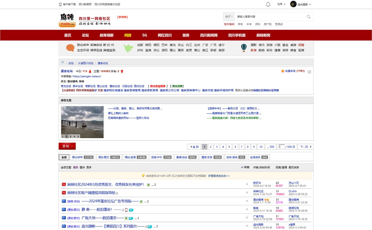The width and height of the screenshot is (372, 230).
Task: Collapse the forum info panel
Action: coord(309,72)
